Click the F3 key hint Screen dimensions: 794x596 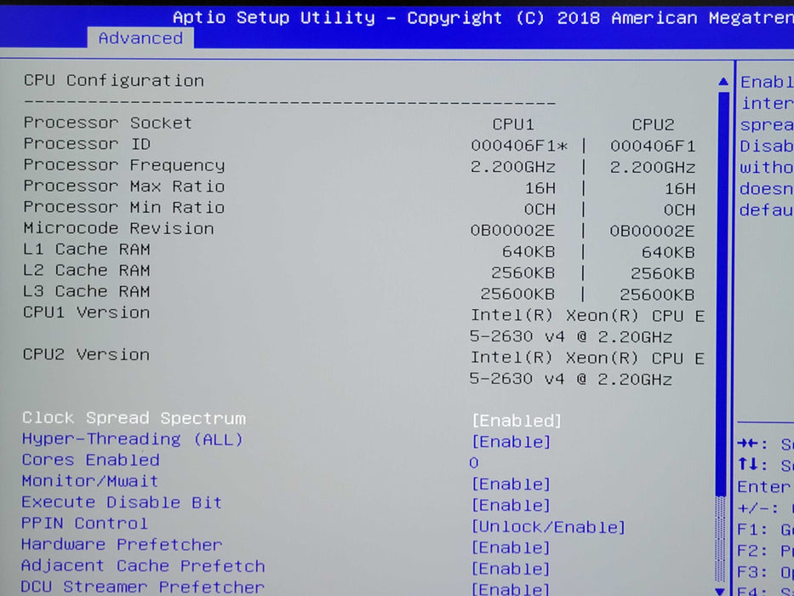[x=765, y=572]
